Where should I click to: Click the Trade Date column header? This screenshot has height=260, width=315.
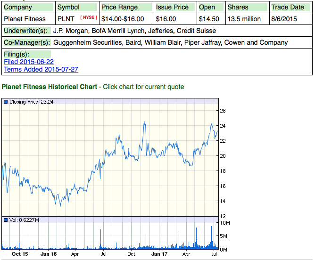290,7
